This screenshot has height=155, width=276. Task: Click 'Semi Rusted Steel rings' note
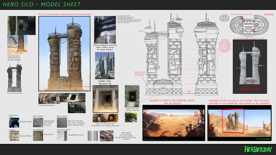126,136
